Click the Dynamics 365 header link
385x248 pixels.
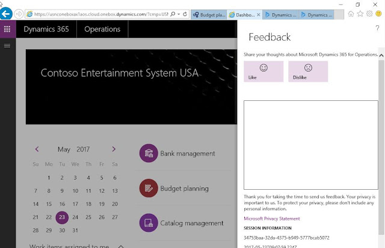point(46,29)
